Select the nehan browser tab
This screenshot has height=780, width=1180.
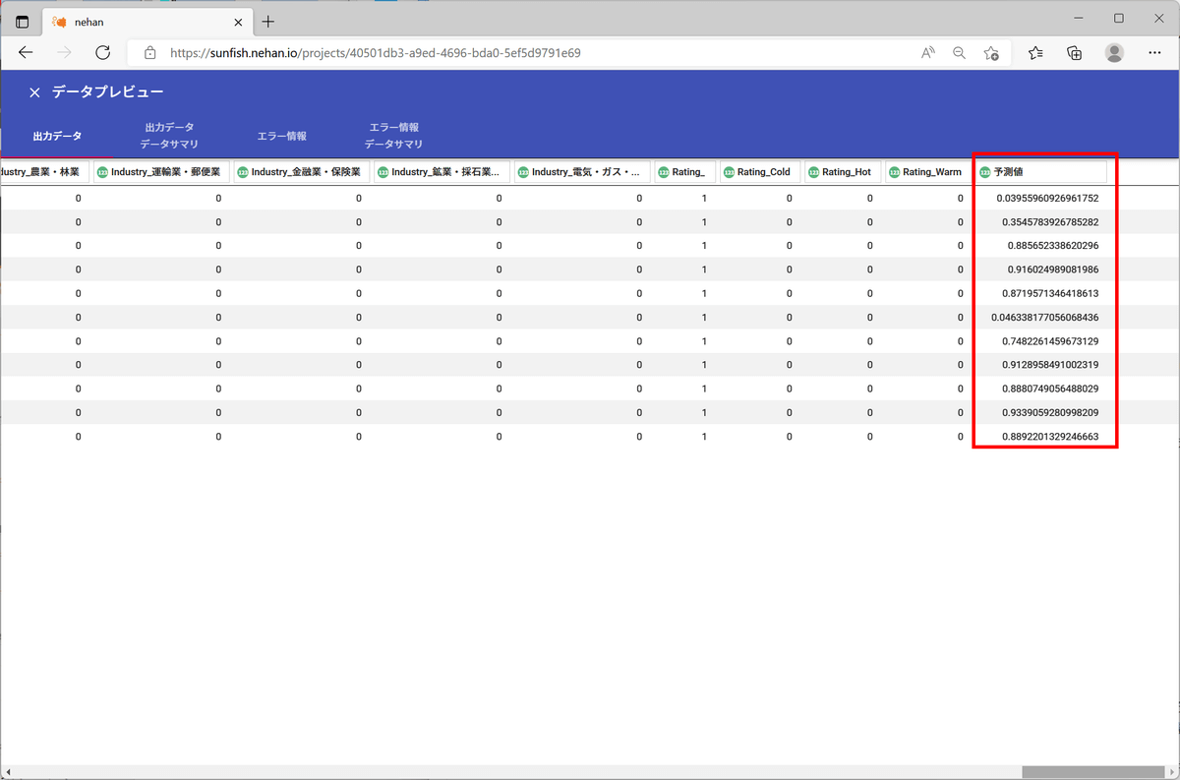click(147, 22)
